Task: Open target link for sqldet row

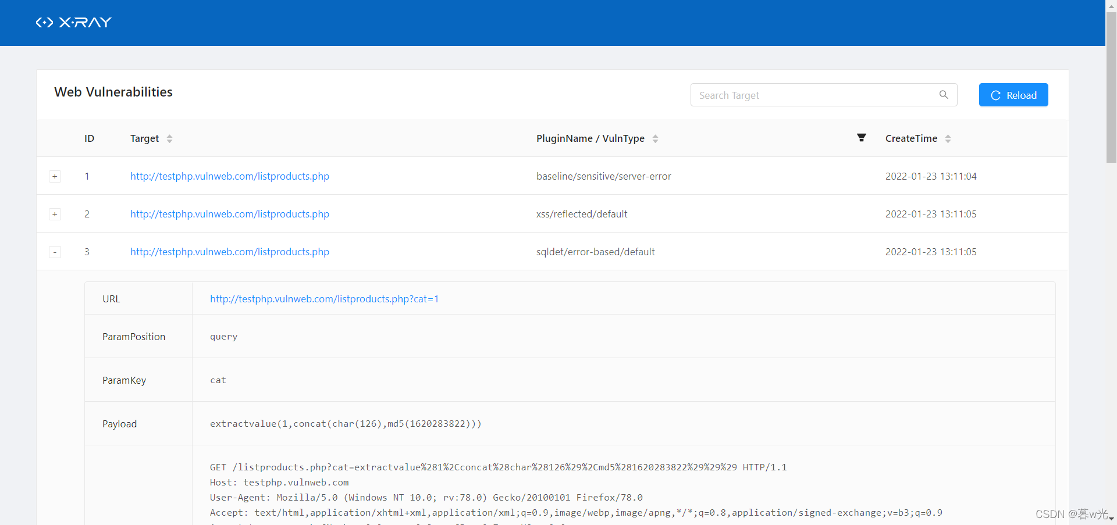Action: coord(230,252)
